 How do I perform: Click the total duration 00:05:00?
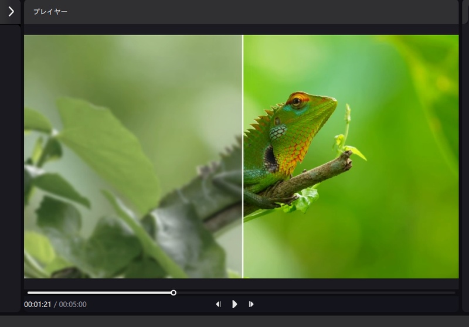pos(73,305)
